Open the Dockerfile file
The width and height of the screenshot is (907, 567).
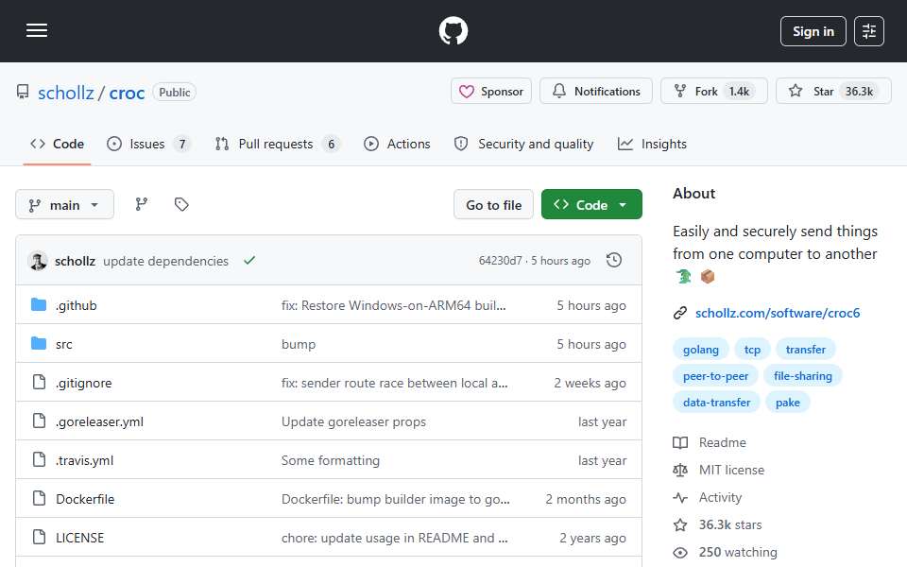85,499
